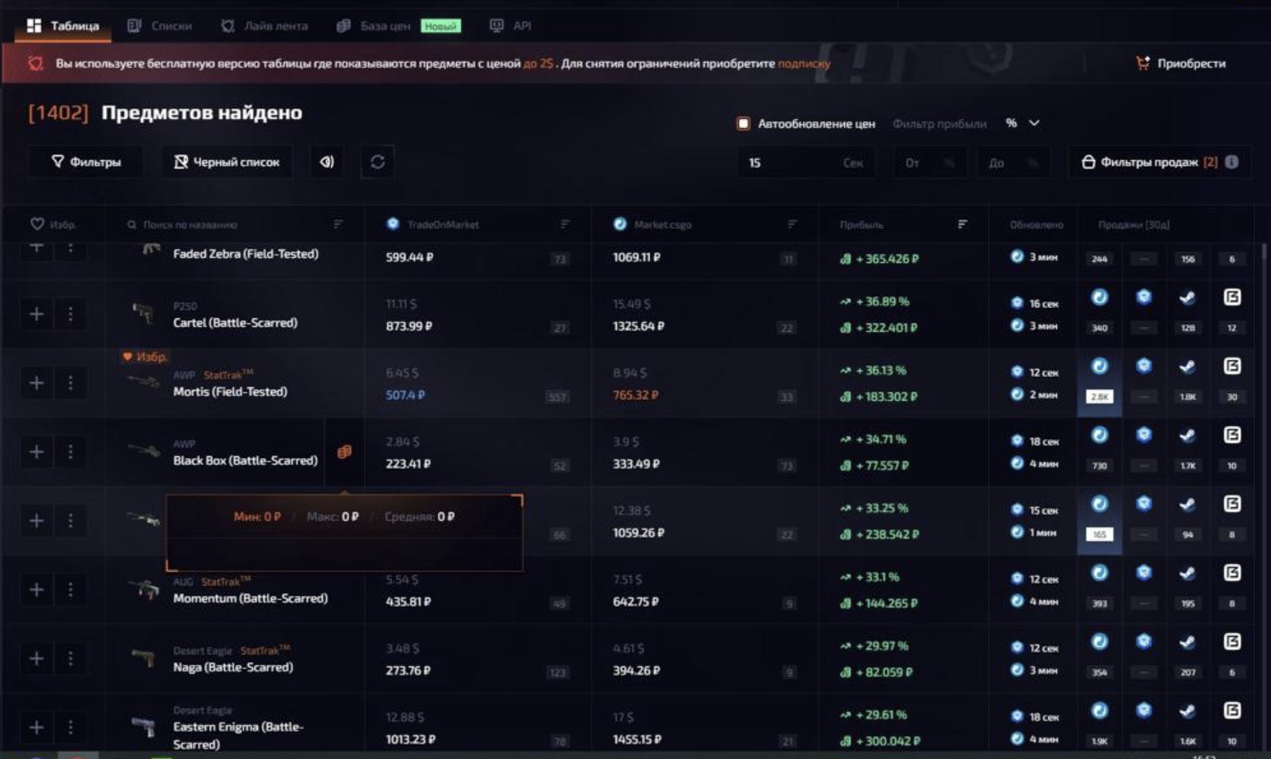The width and height of the screenshot is (1271, 759).
Task: Click the 2.8K sales count on Mortis row
Action: pyautogui.click(x=1100, y=397)
